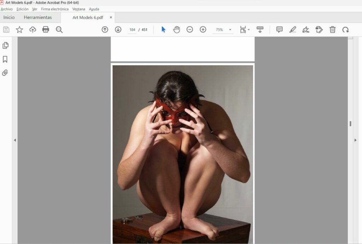Open page thumbnails panel

pyautogui.click(x=5, y=46)
